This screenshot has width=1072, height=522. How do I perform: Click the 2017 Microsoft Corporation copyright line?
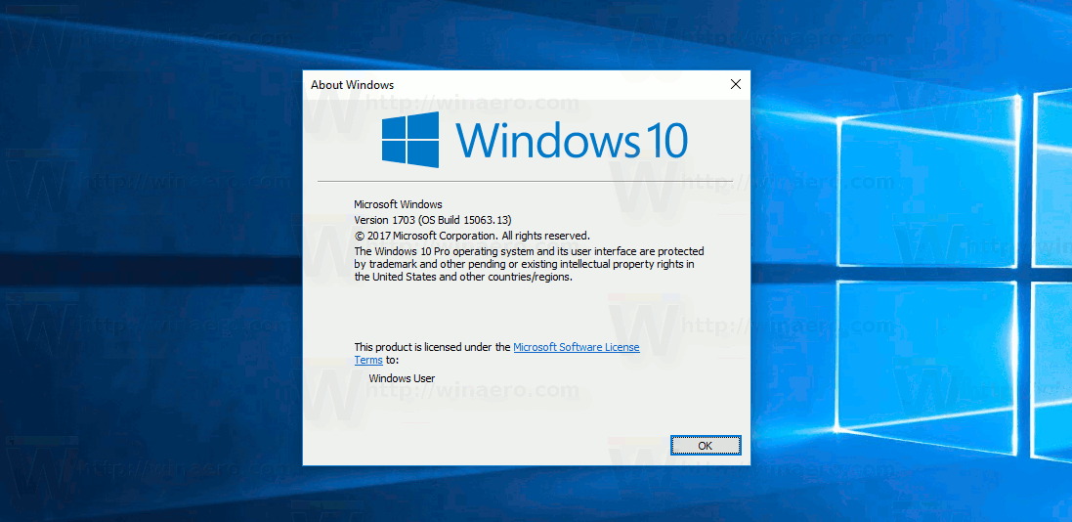(x=472, y=236)
